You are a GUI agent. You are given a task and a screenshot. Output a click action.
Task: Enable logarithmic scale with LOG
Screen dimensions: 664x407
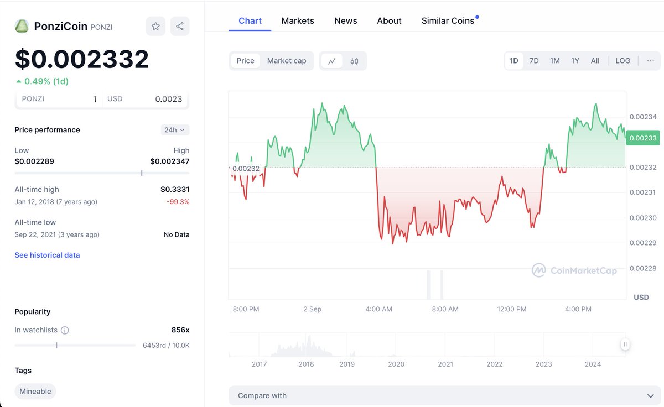point(622,60)
